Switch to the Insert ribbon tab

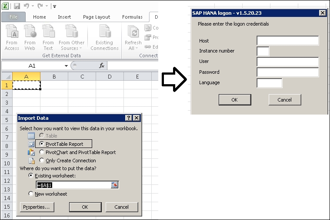(x=64, y=17)
